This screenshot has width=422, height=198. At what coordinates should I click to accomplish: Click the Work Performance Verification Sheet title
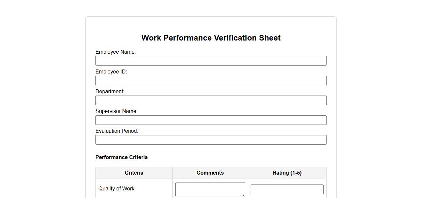(211, 38)
